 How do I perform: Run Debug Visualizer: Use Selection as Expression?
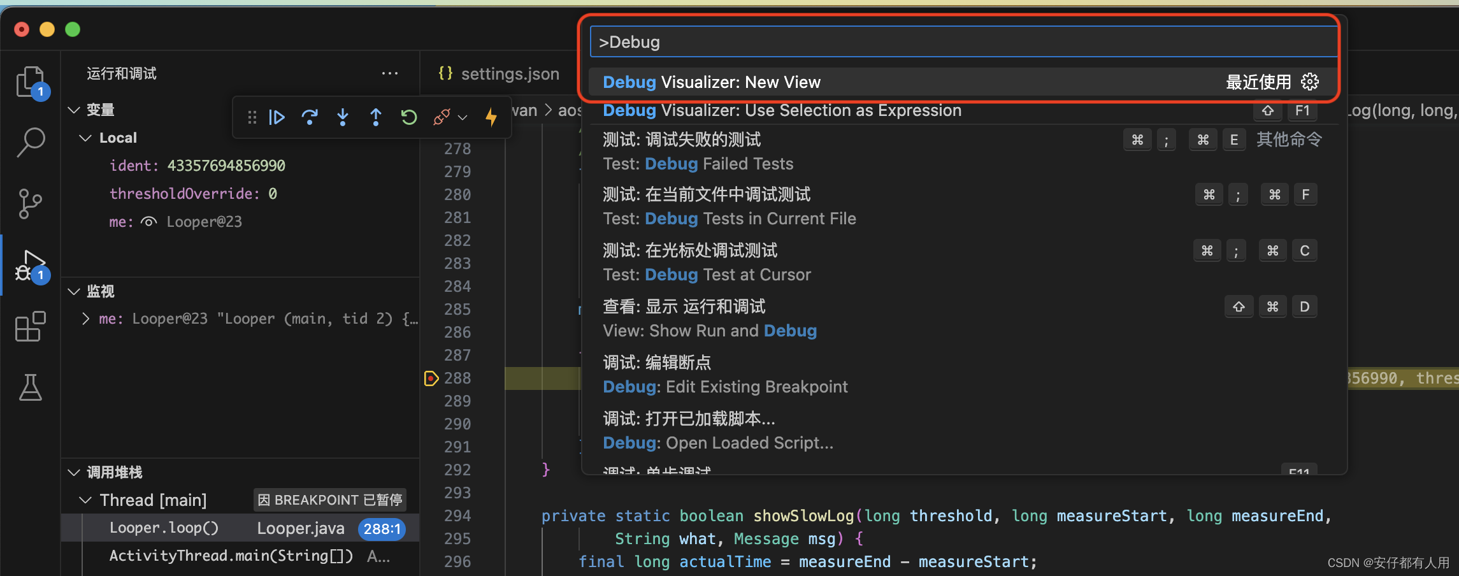963,110
